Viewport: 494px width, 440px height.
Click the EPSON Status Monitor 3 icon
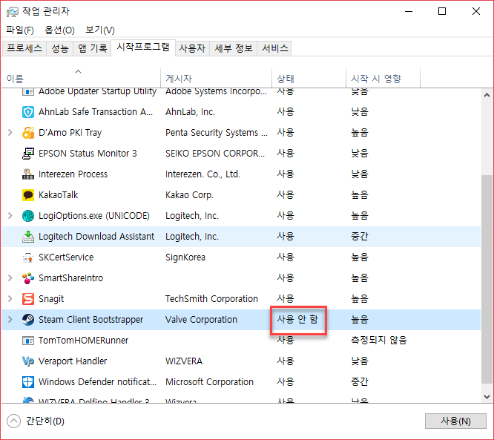click(28, 154)
